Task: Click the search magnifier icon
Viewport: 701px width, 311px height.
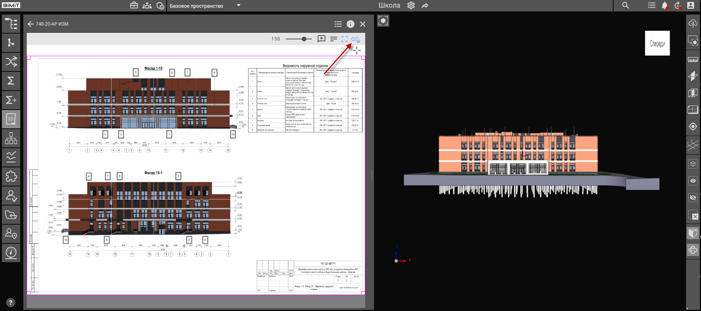Action: pyautogui.click(x=625, y=5)
